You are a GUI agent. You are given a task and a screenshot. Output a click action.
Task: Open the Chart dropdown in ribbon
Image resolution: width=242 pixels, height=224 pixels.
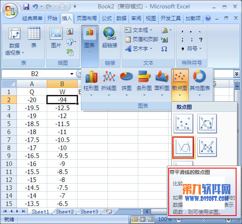[x=90, y=46]
